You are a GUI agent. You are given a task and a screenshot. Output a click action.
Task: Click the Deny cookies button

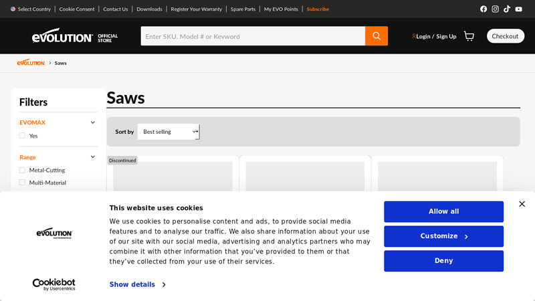point(443,261)
